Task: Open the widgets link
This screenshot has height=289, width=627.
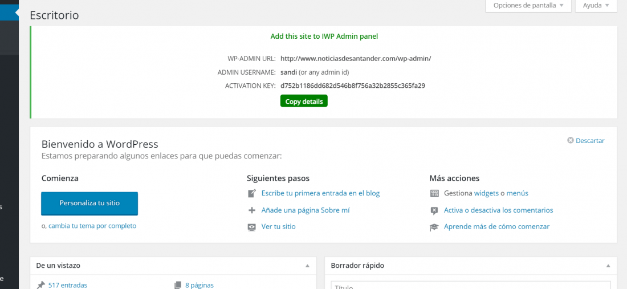Action: coord(486,193)
